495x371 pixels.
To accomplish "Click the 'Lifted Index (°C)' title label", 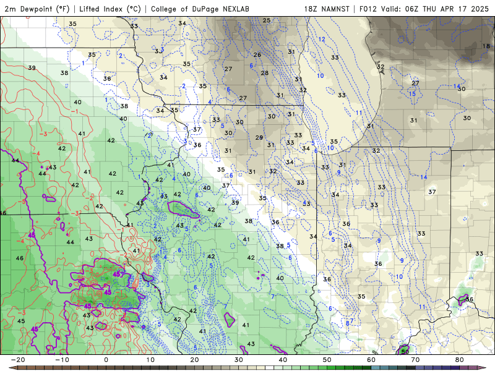I will click(x=110, y=9).
